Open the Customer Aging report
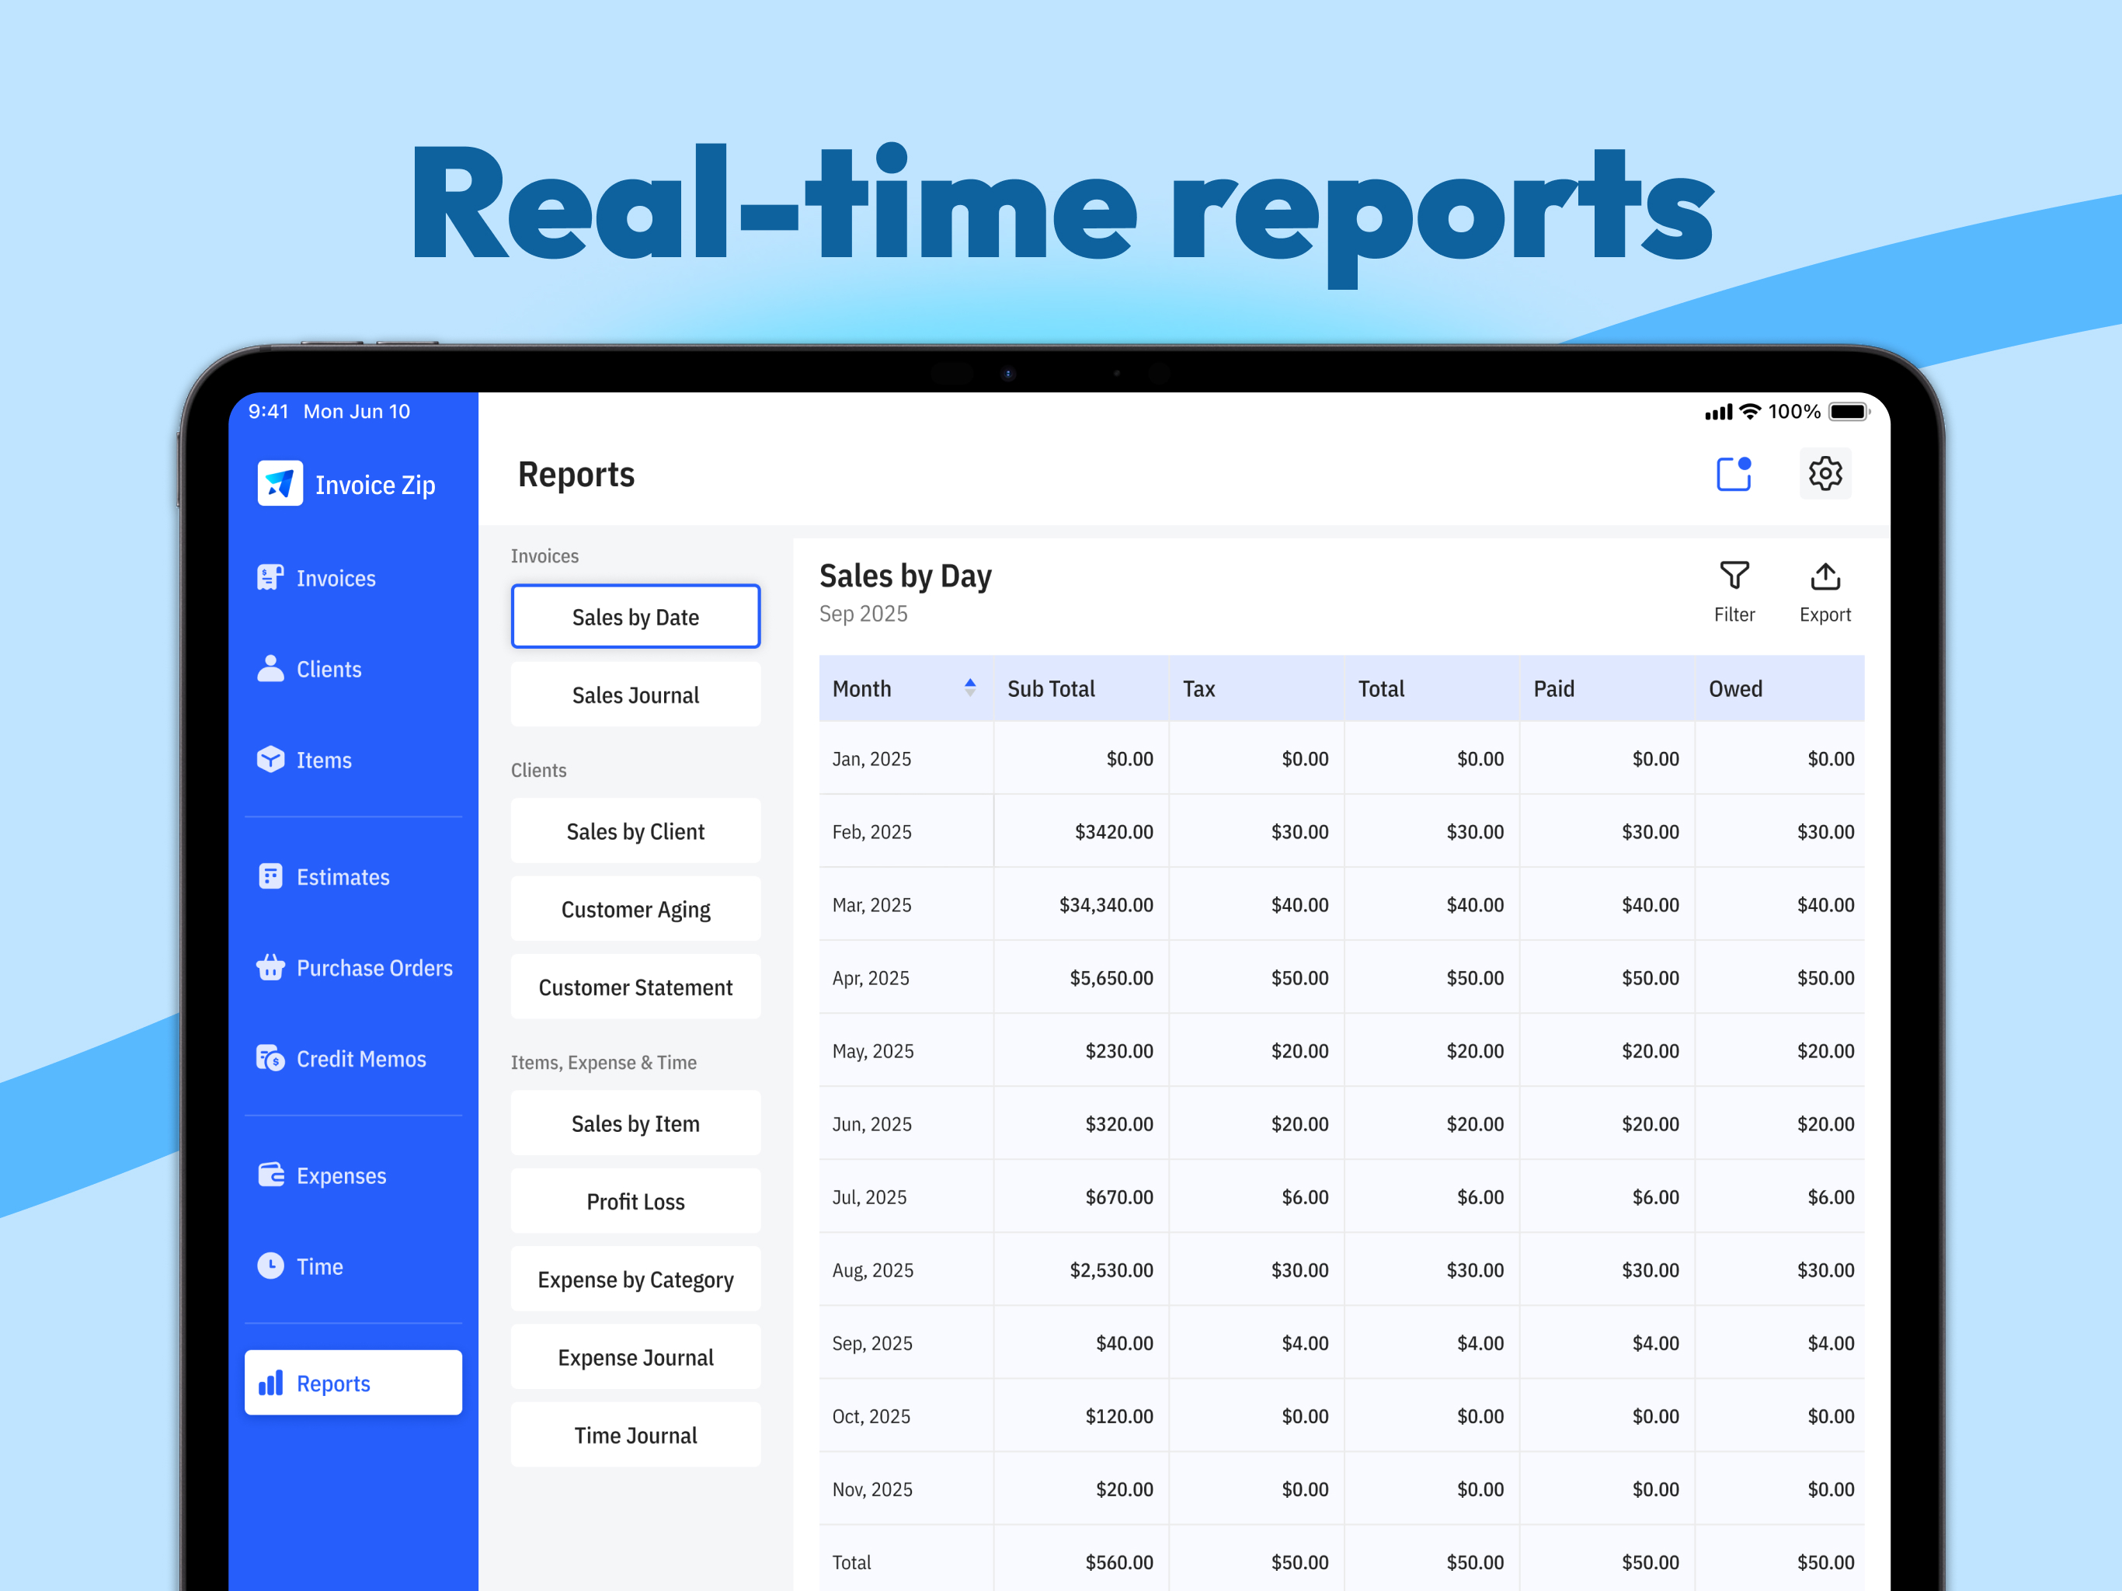2122x1591 pixels. 635,909
